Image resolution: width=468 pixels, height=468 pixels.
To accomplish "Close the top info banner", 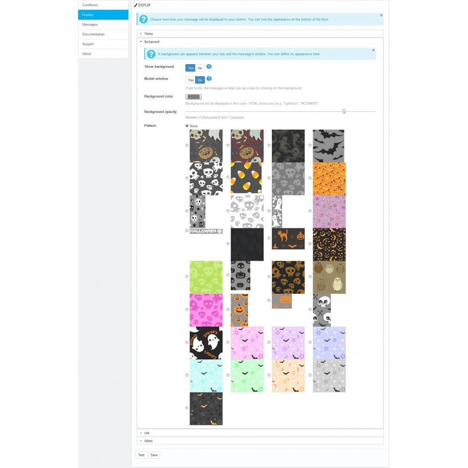I will pyautogui.click(x=381, y=15).
